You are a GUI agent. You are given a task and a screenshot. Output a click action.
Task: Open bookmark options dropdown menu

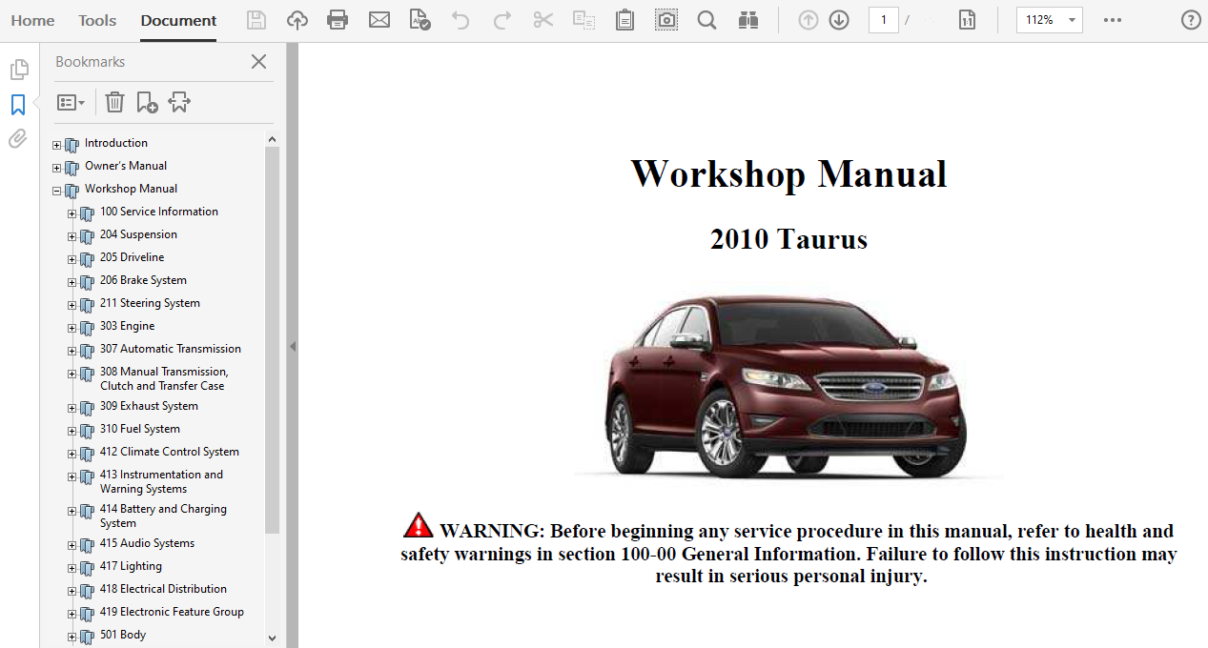point(71,102)
